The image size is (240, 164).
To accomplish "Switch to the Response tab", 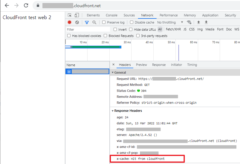I will click(x=159, y=65).
